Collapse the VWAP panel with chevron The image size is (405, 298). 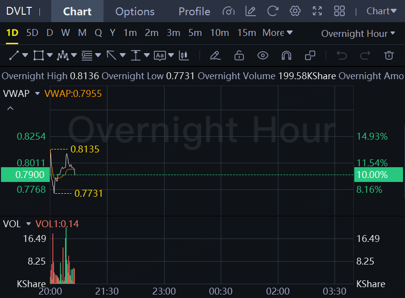pos(10,108)
